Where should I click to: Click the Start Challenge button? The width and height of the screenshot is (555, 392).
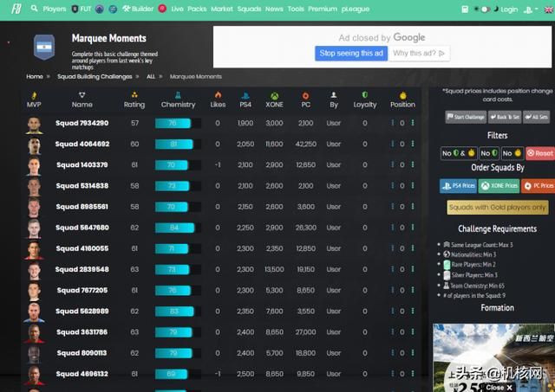click(x=466, y=117)
